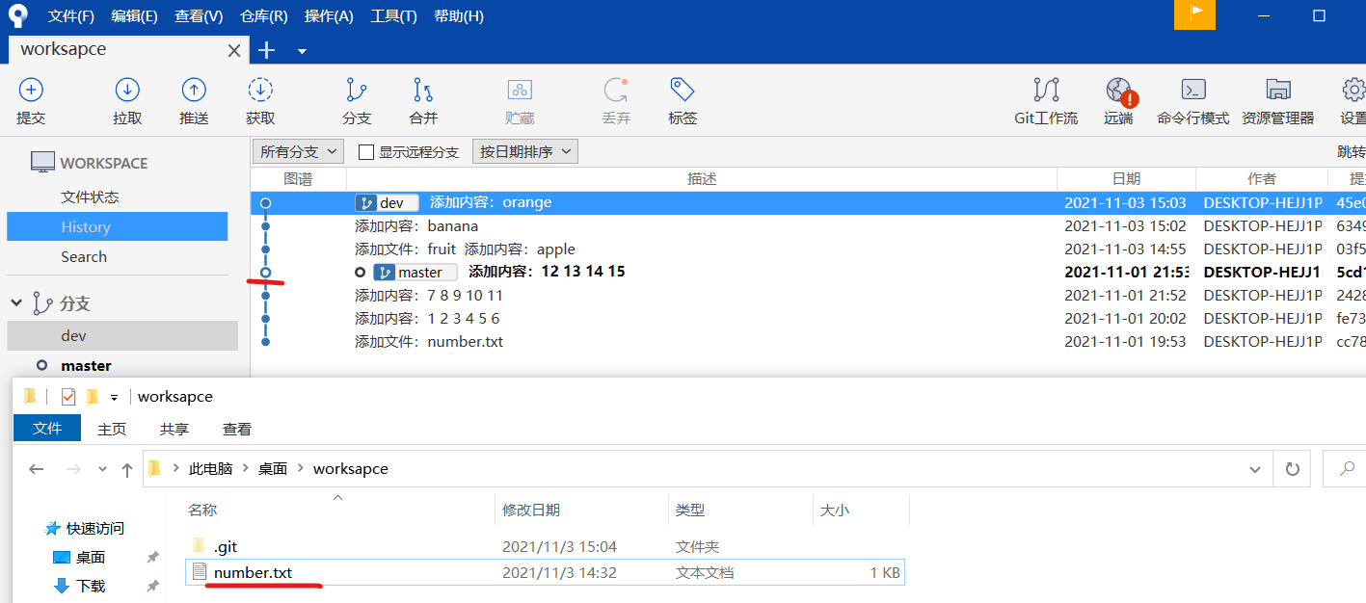
Task: Click the 贮藏 (Stash) toolbar icon
Action: [520, 91]
